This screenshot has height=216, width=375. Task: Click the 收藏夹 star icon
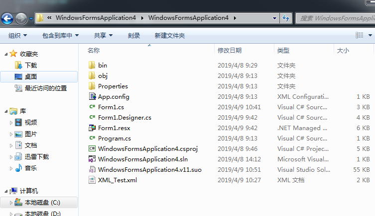(13, 54)
